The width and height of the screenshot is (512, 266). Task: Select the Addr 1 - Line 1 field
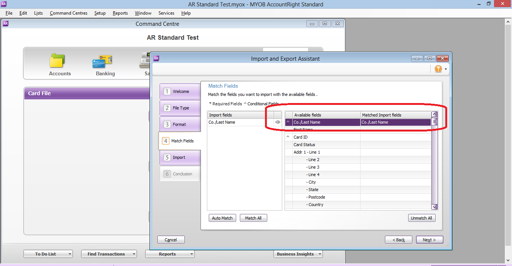click(x=326, y=152)
